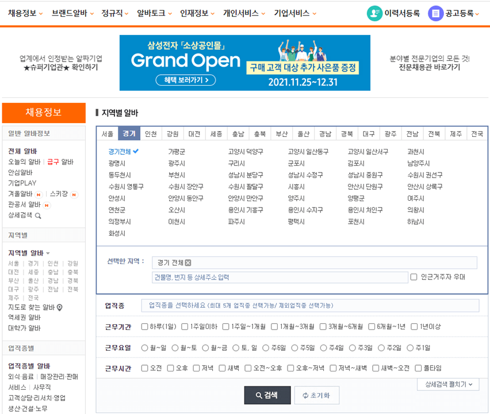
Task: Open 전문채용관 바로가기 link
Action: 430,67
